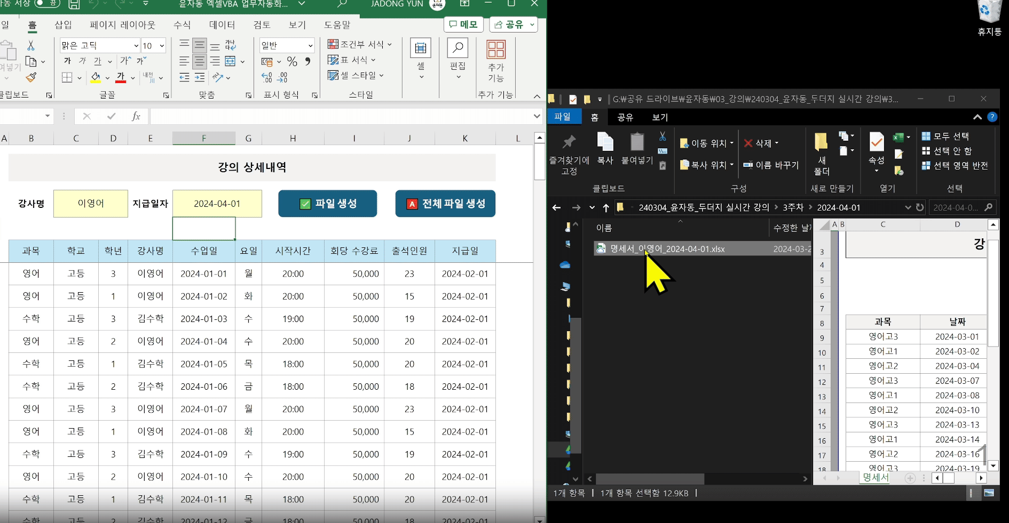Click the 파일 생성 button
The image size is (1009, 523).
[327, 204]
